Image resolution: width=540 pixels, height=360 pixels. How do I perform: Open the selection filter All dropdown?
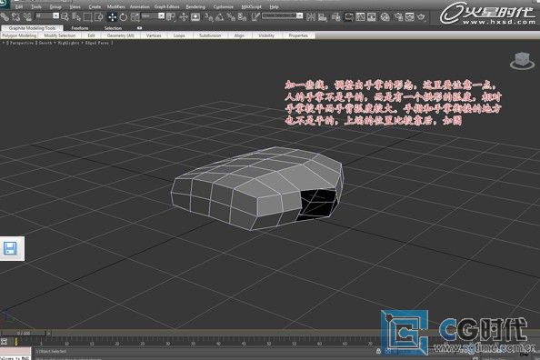tap(47, 15)
